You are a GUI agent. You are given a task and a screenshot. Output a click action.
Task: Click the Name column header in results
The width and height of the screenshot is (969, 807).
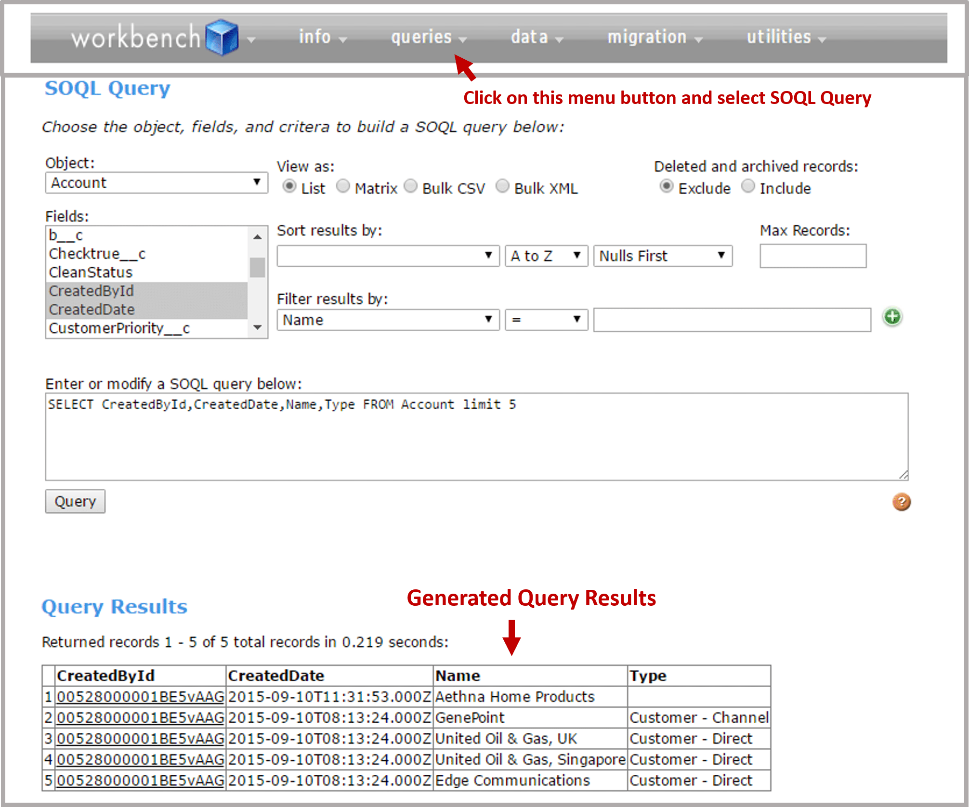[x=530, y=676]
